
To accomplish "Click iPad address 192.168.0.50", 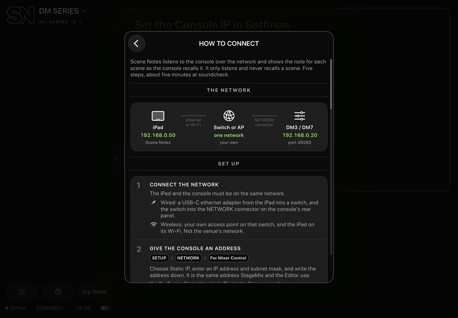I will (x=158, y=135).
